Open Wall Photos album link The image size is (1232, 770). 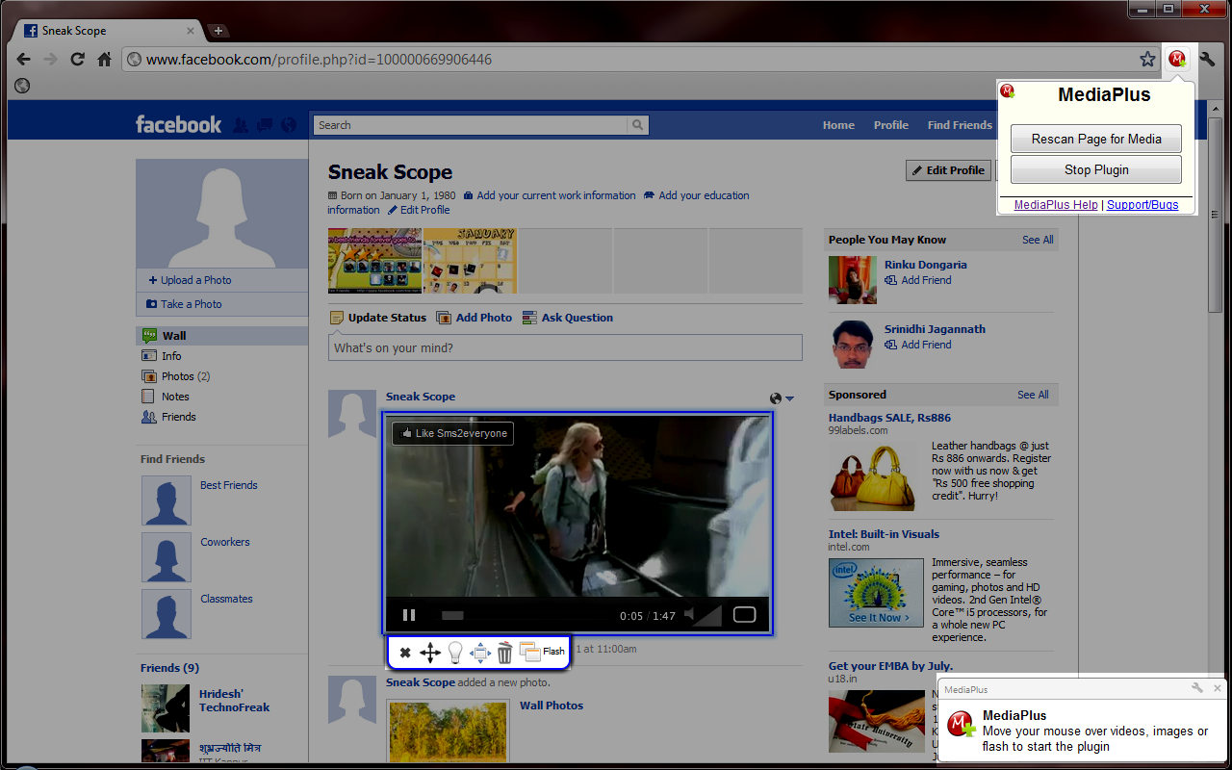pos(552,706)
